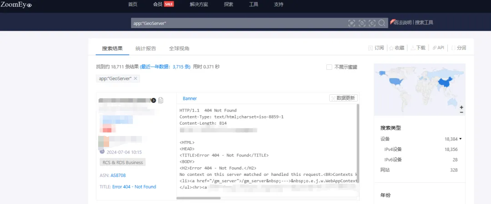491x204 pixels.
Task: Click the 搜索类型 heading
Action: click(391, 128)
